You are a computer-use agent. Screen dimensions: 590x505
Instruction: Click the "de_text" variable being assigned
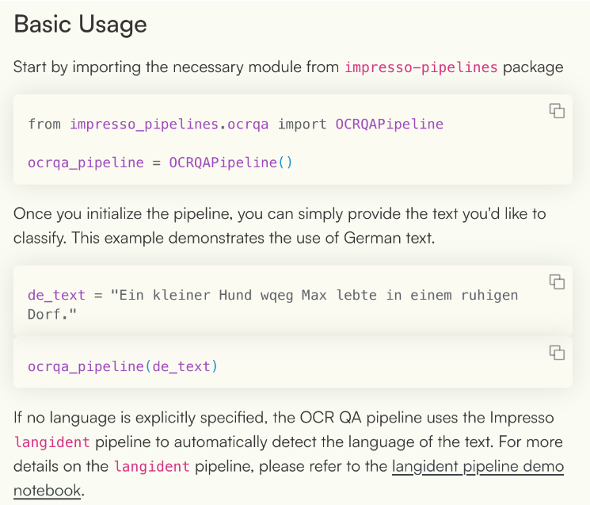click(x=56, y=295)
